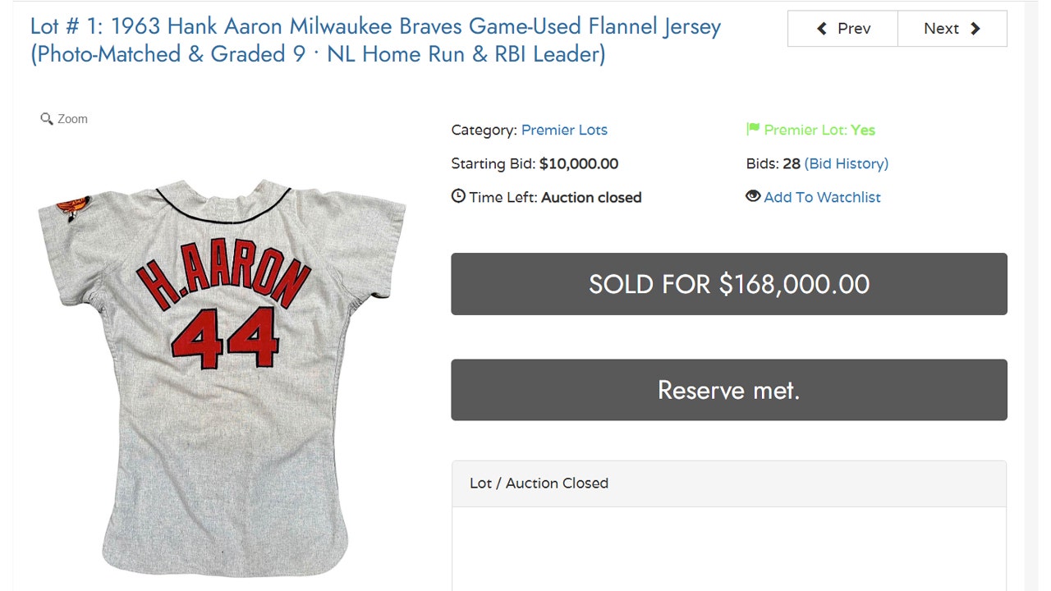Click the magnifier Zoom icon above the jersey photo

coord(48,118)
